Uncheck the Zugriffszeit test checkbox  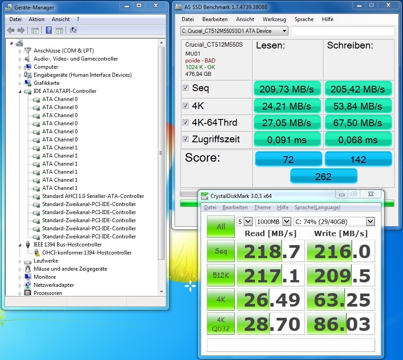coord(185,139)
